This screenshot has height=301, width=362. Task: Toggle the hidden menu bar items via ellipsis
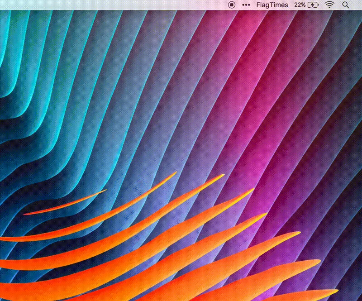(246, 5)
